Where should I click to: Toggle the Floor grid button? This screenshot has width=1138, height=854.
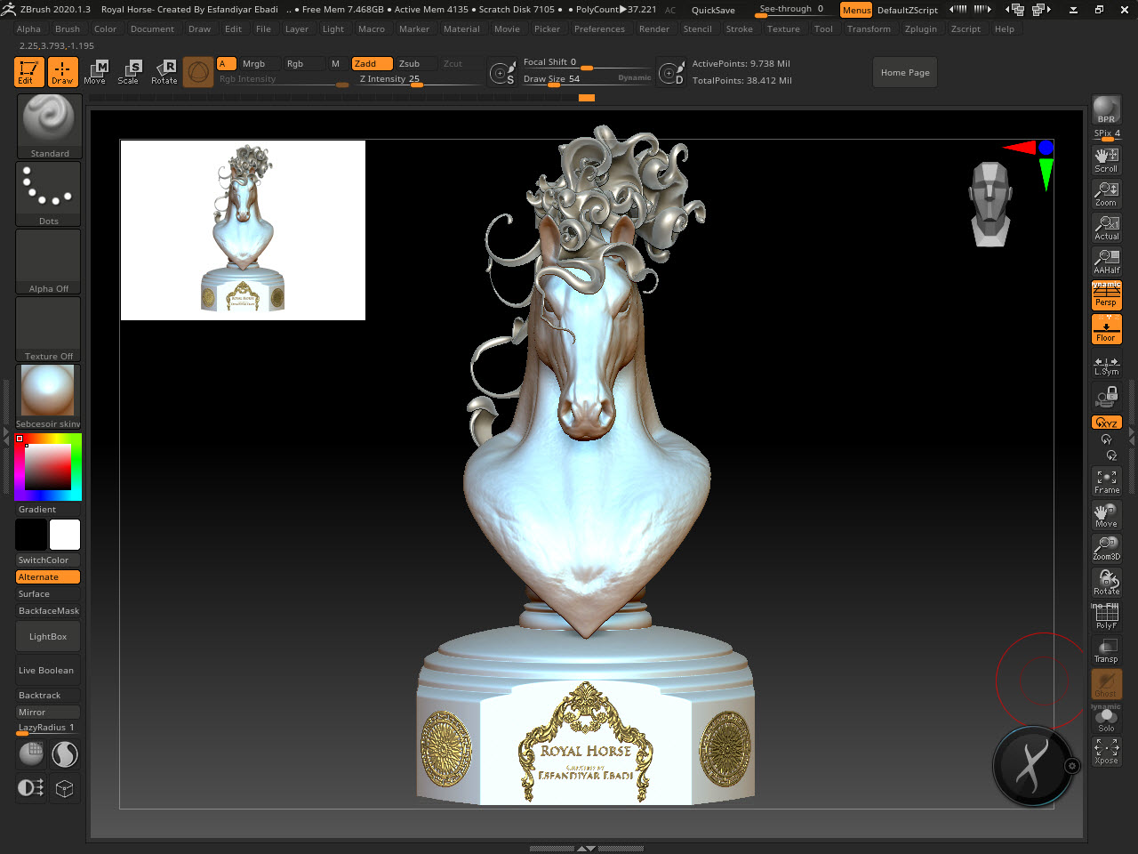click(x=1106, y=329)
